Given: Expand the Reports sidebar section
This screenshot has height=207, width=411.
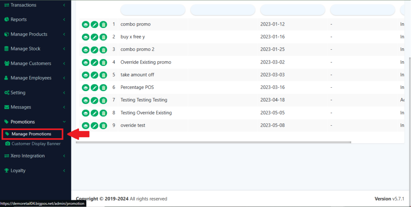Looking at the screenshot, I should pyautogui.click(x=19, y=20).
